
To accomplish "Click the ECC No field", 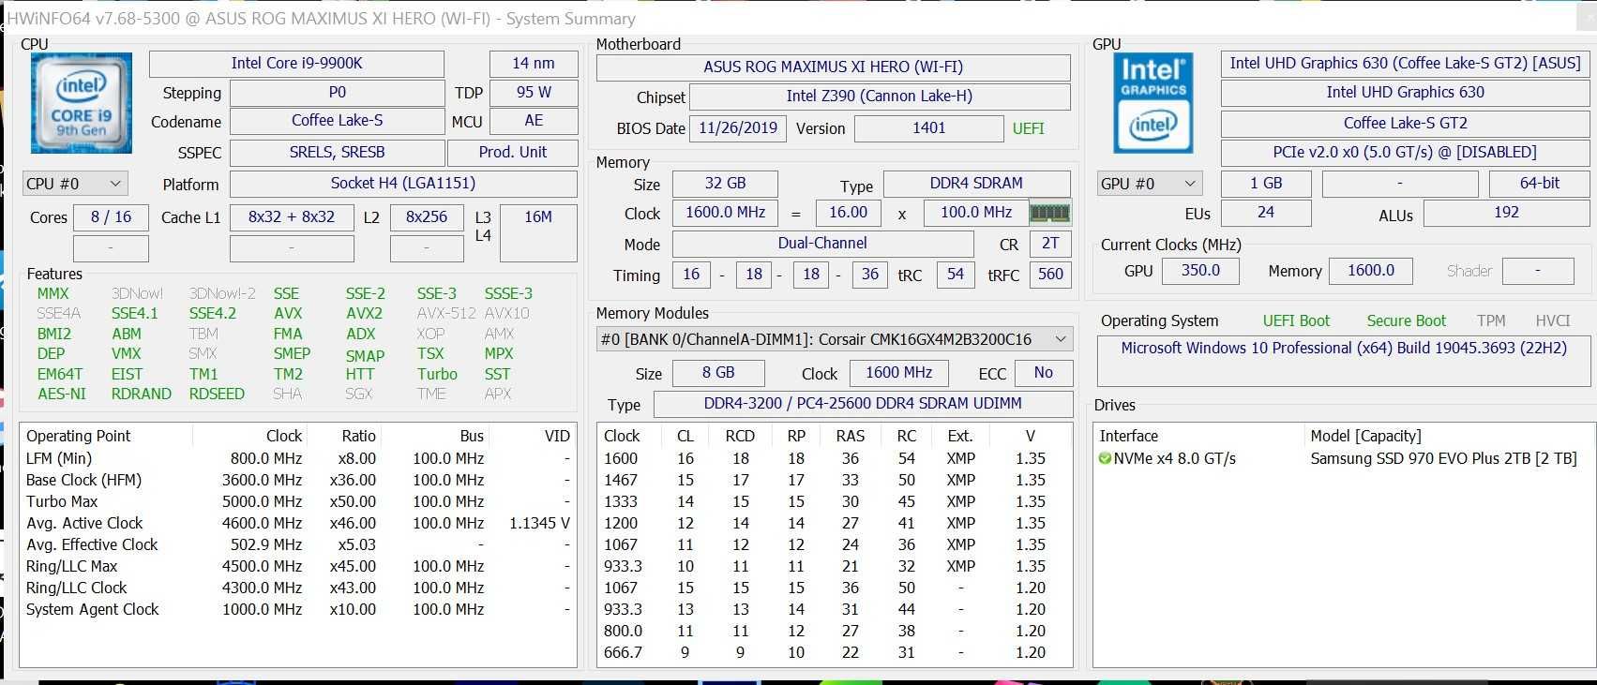I will [1043, 373].
